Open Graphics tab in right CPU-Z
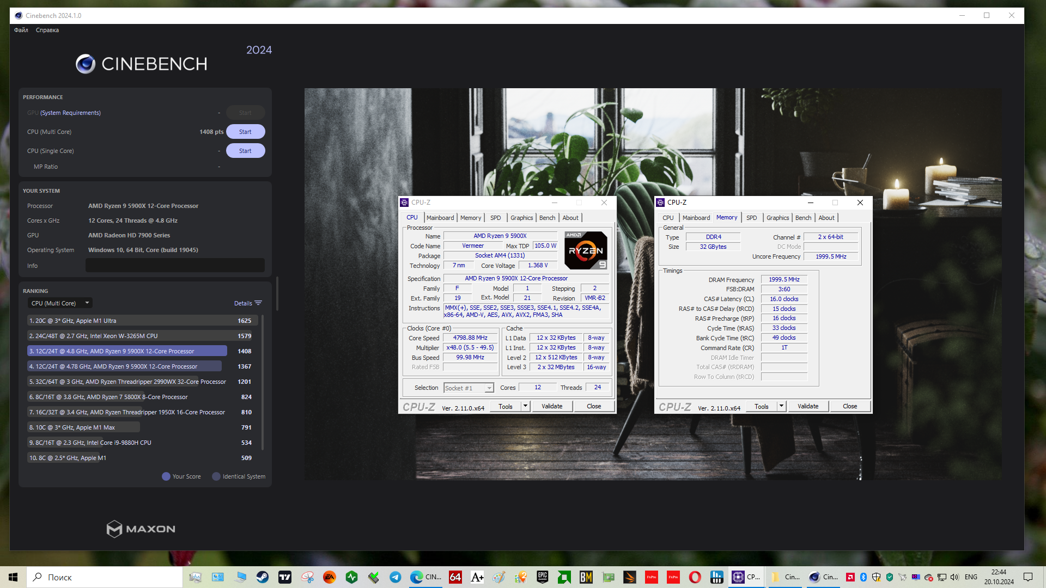Image resolution: width=1046 pixels, height=588 pixels. pyautogui.click(x=778, y=218)
